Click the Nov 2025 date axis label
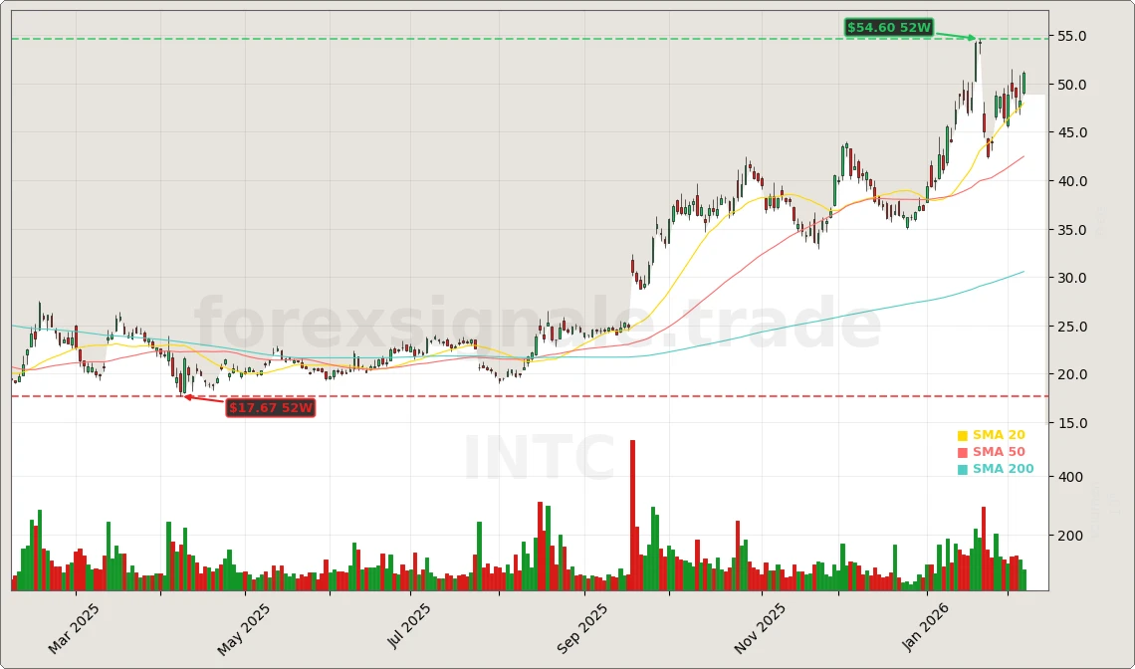 [759, 628]
